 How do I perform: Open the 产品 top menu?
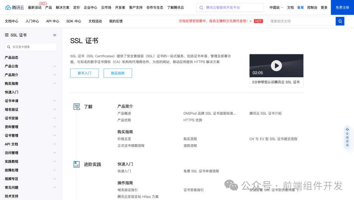click(49, 8)
